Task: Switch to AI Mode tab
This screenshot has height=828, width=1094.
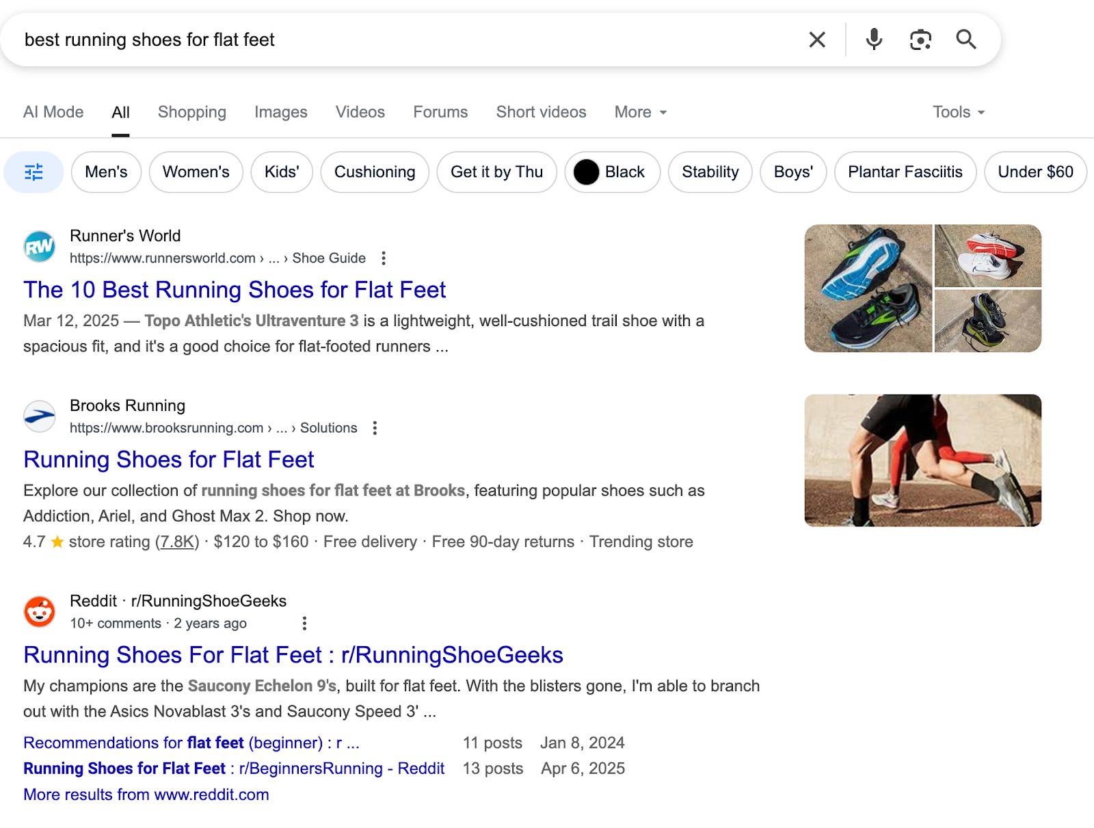Action: 53,112
